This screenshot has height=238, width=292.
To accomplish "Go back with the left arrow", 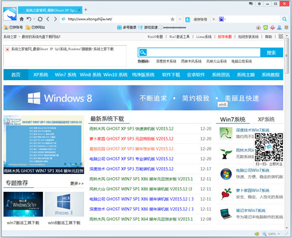I will pos(48,19).
